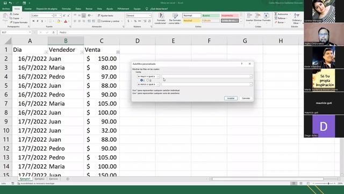Viewport: 344px width, 194px height.
Task: Select the 'O' radio button in dialog
Action: (x=148, y=80)
